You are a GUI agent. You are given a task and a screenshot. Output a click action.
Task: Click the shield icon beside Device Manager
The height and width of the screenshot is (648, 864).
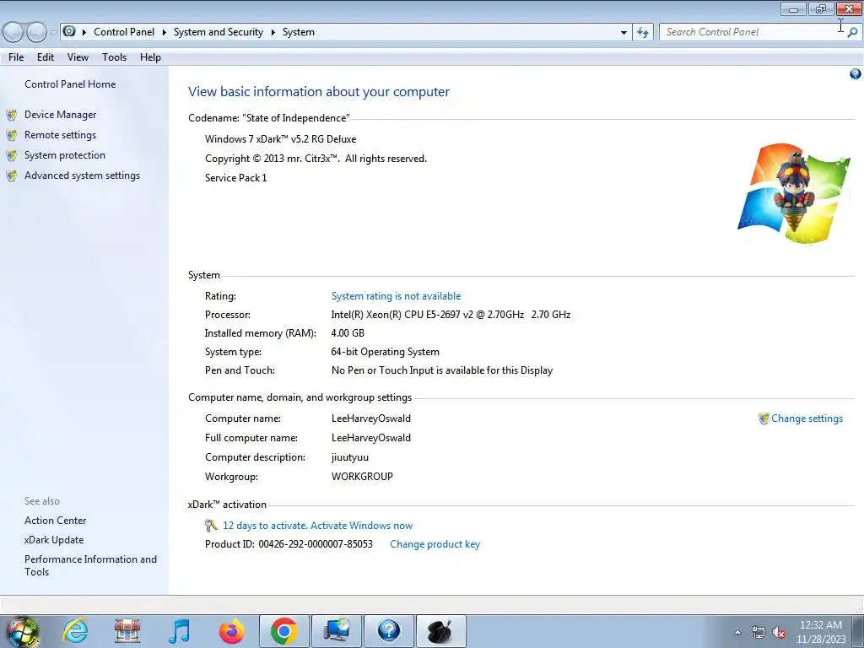[12, 115]
